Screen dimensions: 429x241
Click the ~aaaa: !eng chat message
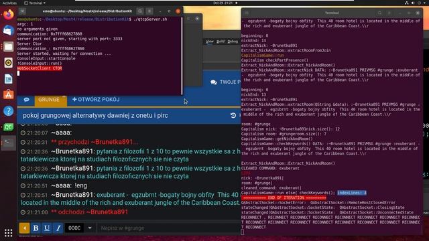pyautogui.click(x=69, y=186)
